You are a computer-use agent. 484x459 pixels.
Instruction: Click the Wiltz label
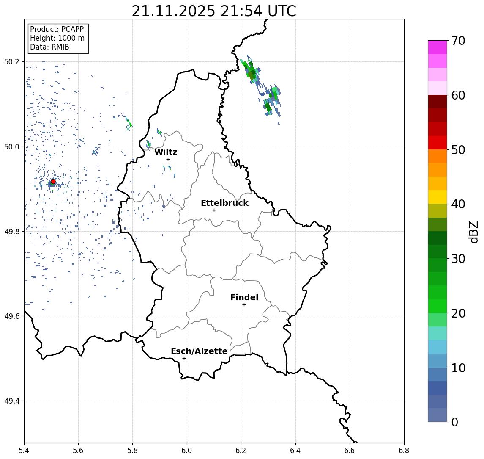[x=166, y=152]
